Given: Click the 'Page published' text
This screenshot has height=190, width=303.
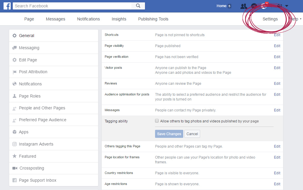Looking at the screenshot, I should point(168,46).
